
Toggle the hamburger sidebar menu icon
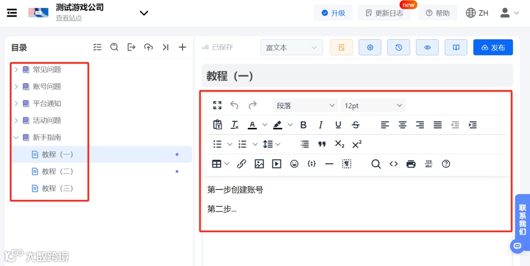(12, 13)
